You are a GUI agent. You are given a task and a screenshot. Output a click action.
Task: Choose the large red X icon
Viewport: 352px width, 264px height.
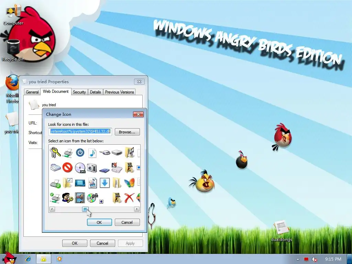[x=129, y=198]
